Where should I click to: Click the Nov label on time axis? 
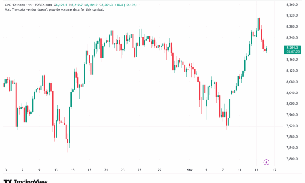point(190,170)
